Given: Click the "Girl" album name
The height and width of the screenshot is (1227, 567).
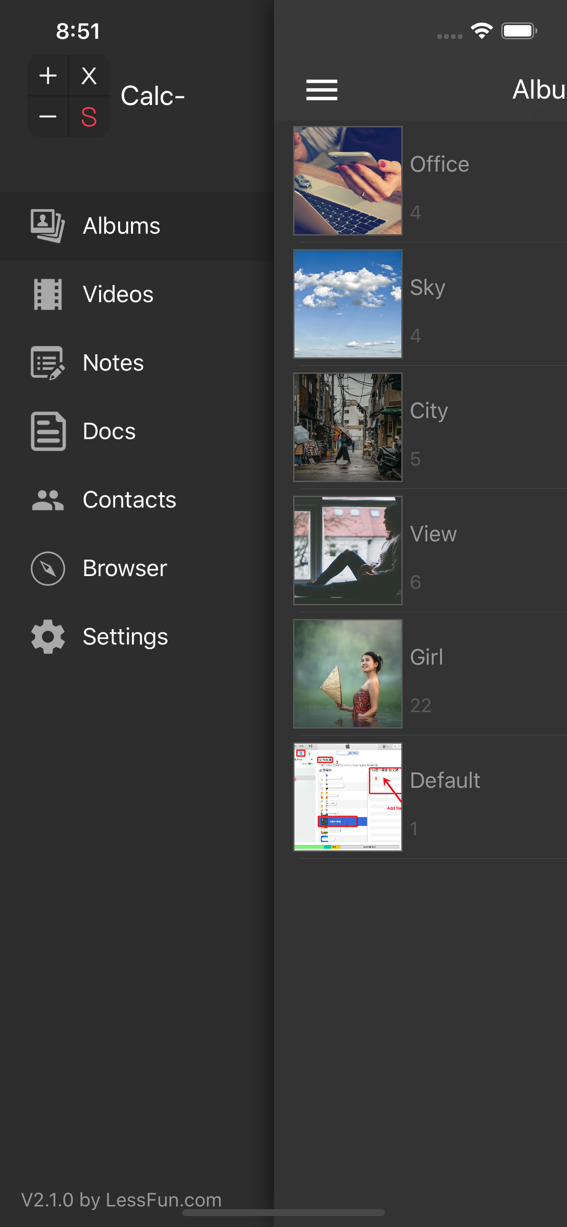Looking at the screenshot, I should coord(427,657).
